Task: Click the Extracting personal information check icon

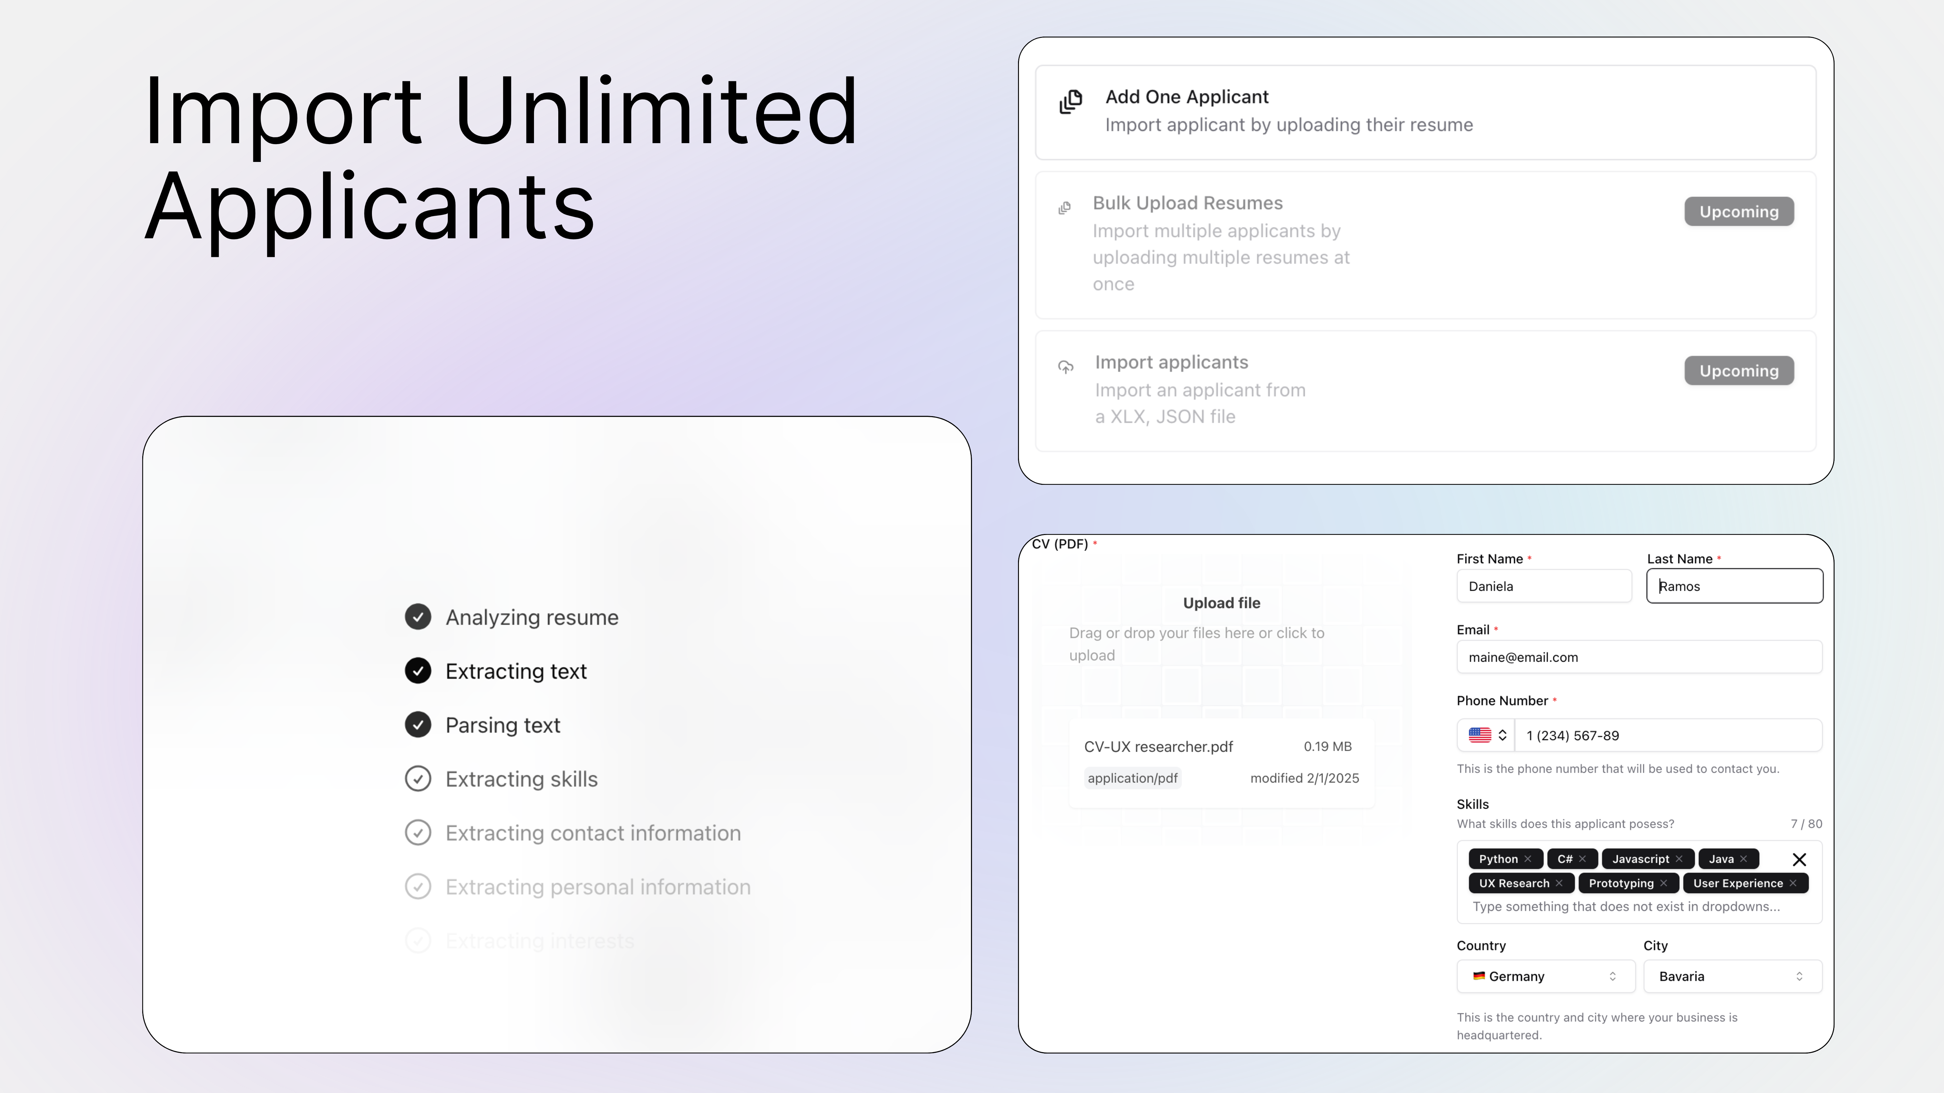Action: point(418,886)
